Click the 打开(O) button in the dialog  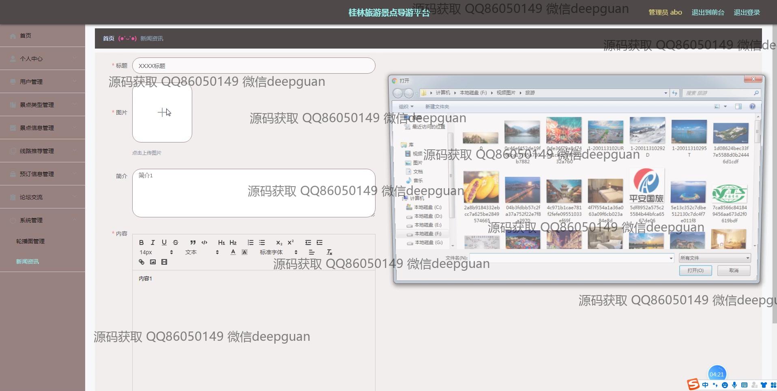click(x=695, y=270)
